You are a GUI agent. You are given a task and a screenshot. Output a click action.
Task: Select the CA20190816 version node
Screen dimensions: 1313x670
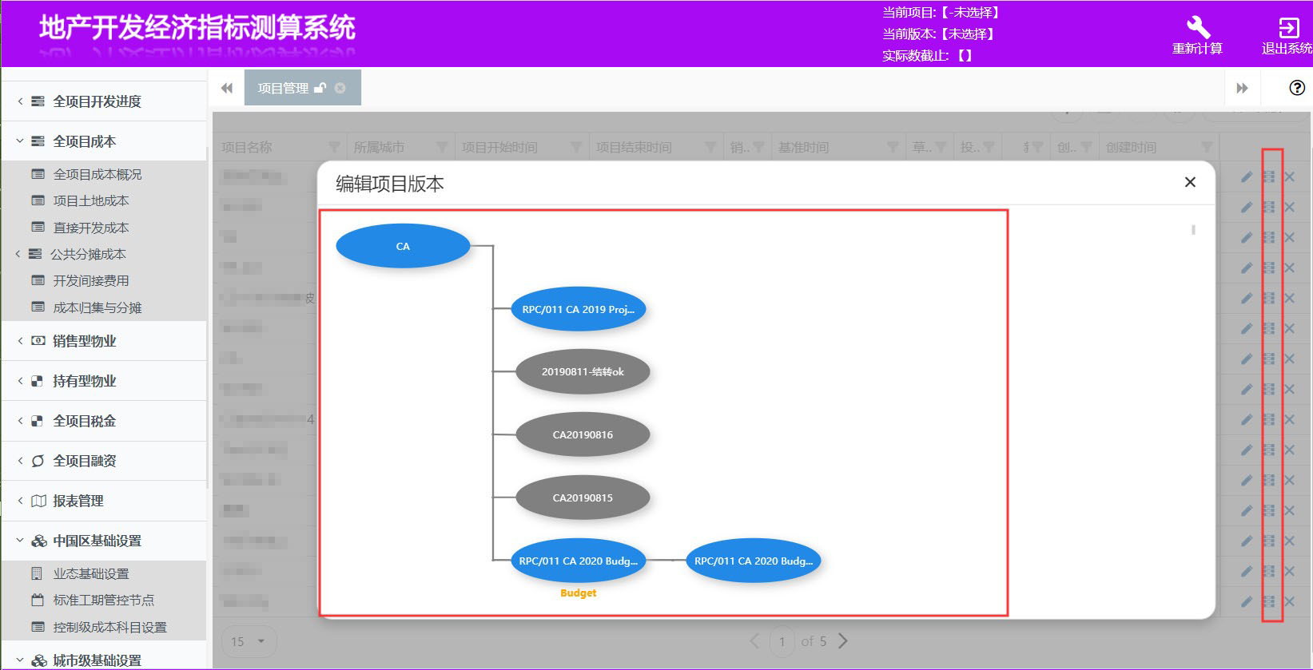tap(583, 434)
